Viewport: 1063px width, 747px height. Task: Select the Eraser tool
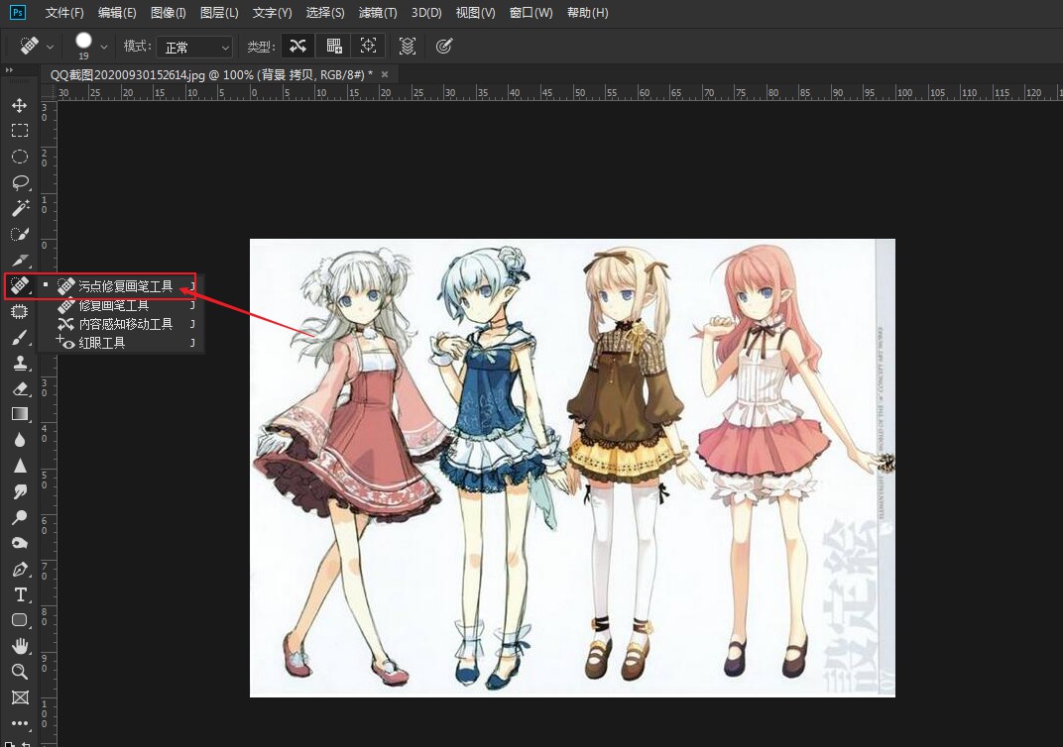pos(20,388)
